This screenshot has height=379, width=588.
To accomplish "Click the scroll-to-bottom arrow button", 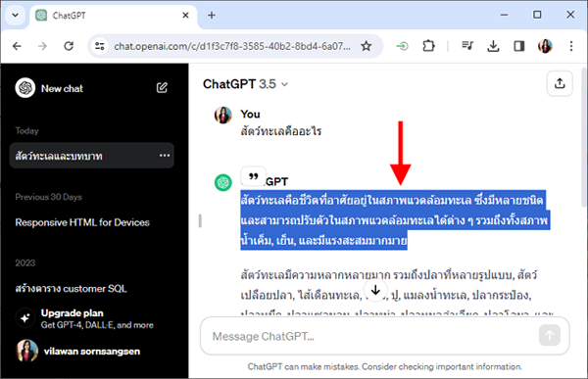I will tap(375, 290).
